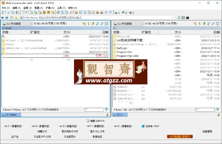Click the 注册表 HKLM button
The height and width of the screenshot is (144, 222).
pos(150,126)
